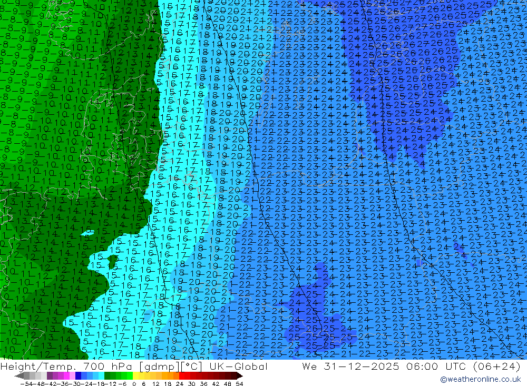Click the '48' label on the temperature legend
This screenshot has width=527, height=386.
point(228,384)
